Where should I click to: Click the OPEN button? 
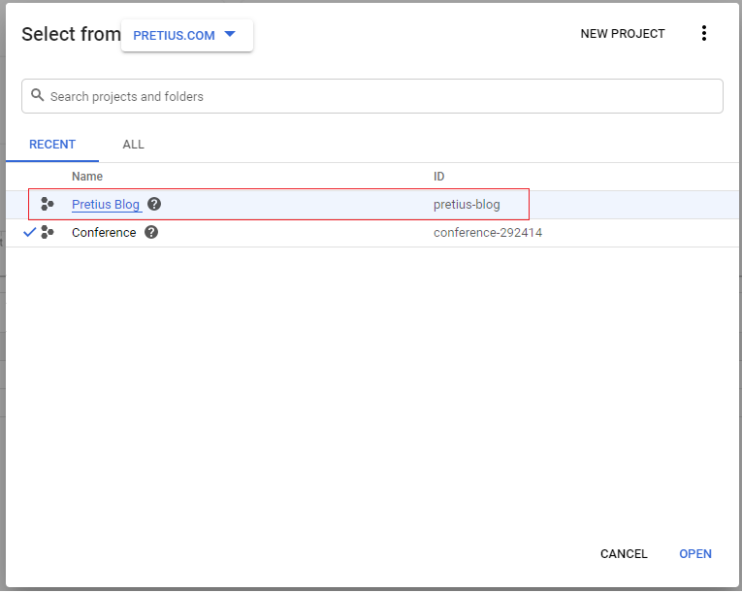[x=695, y=553]
